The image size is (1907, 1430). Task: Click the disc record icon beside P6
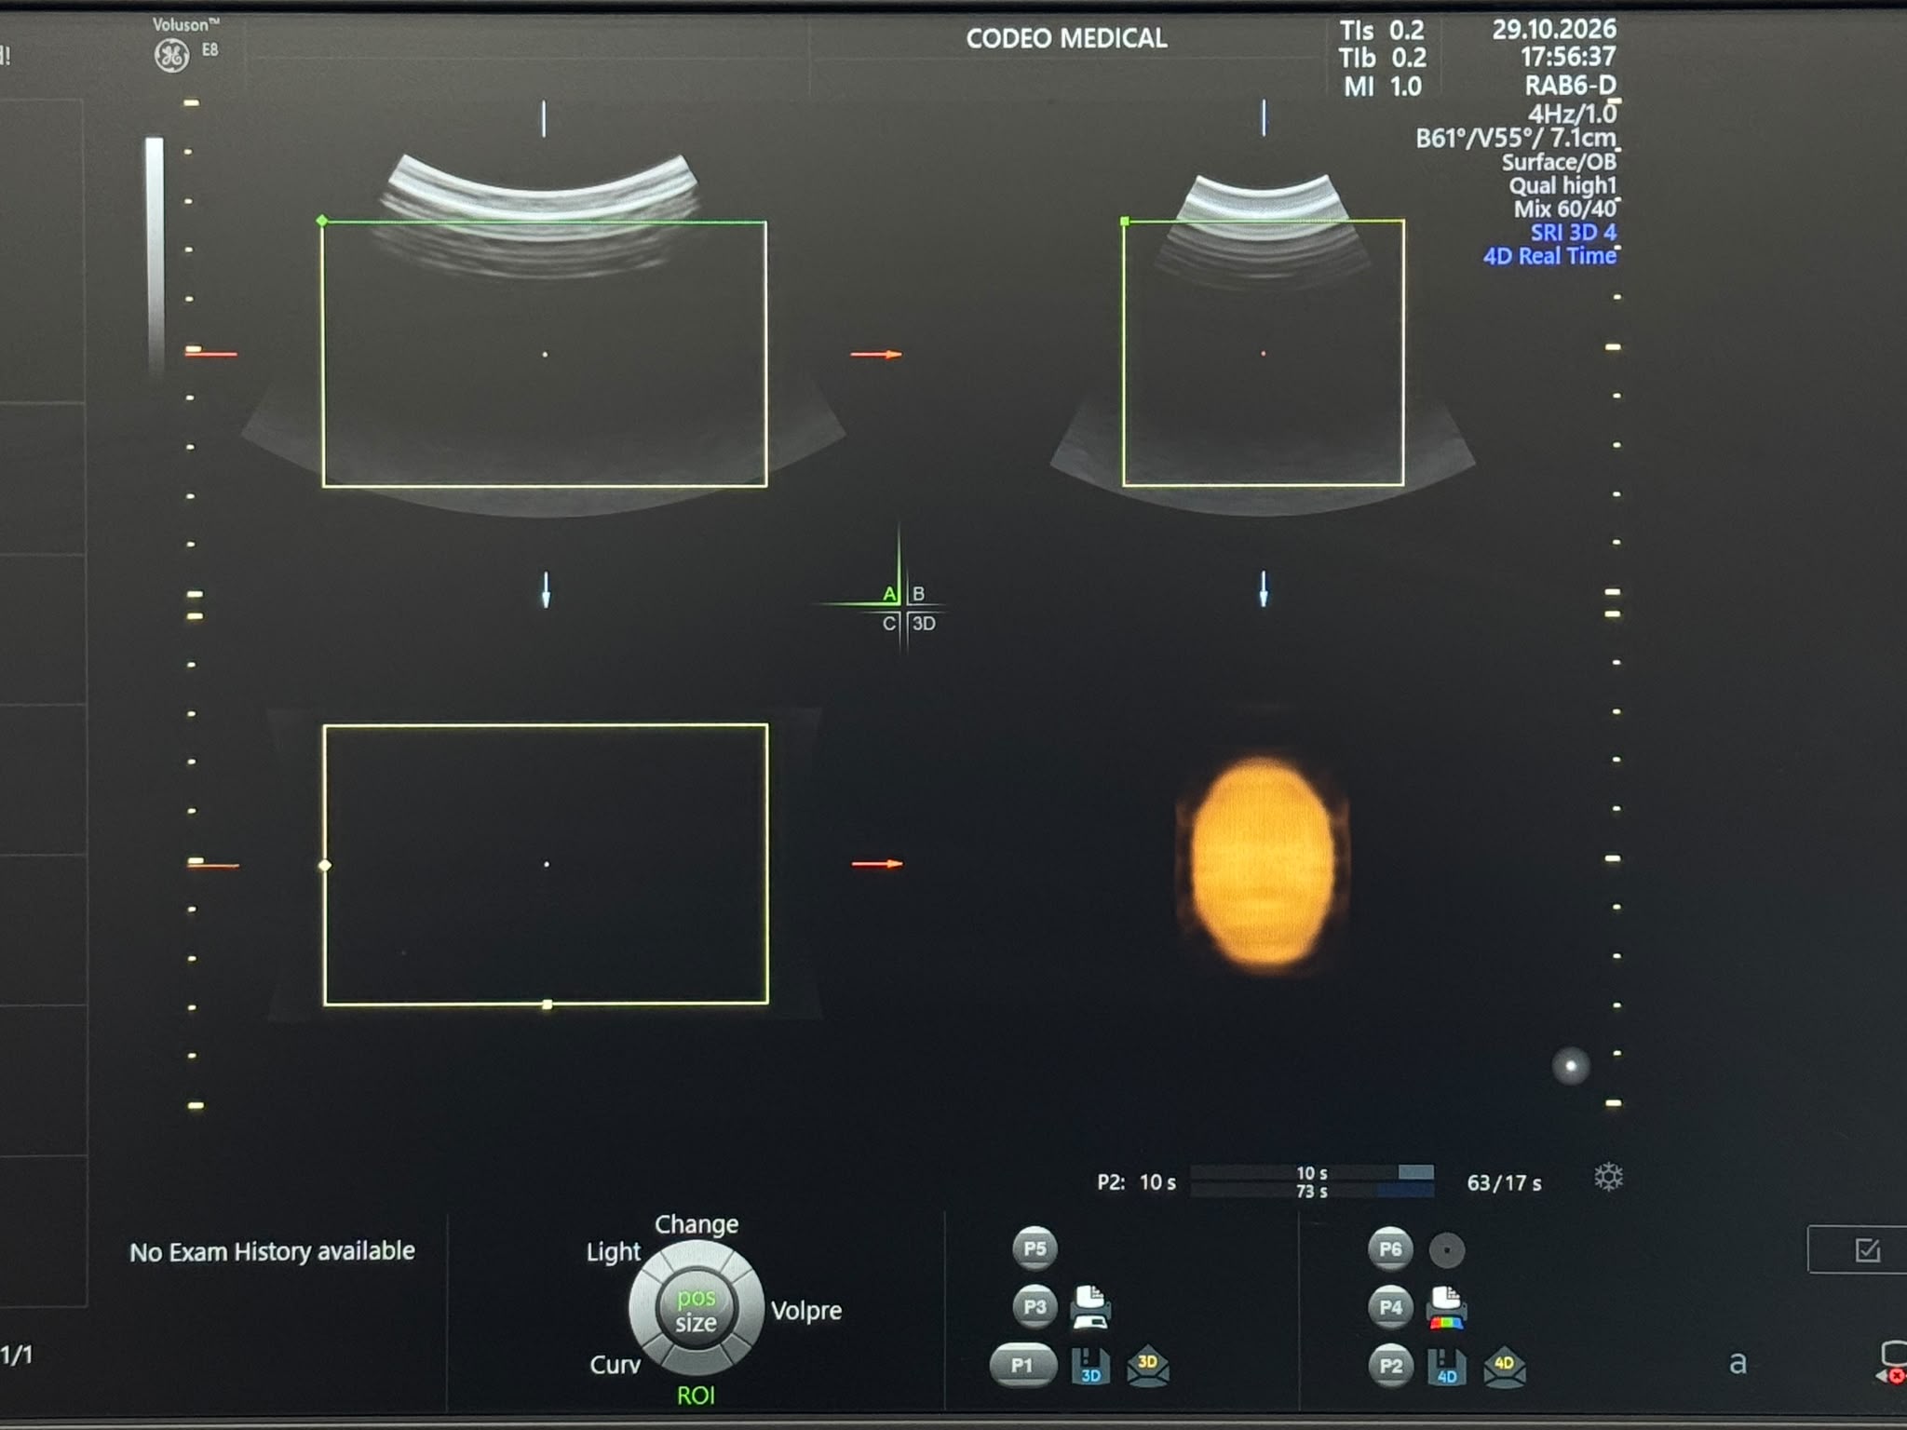click(1447, 1250)
